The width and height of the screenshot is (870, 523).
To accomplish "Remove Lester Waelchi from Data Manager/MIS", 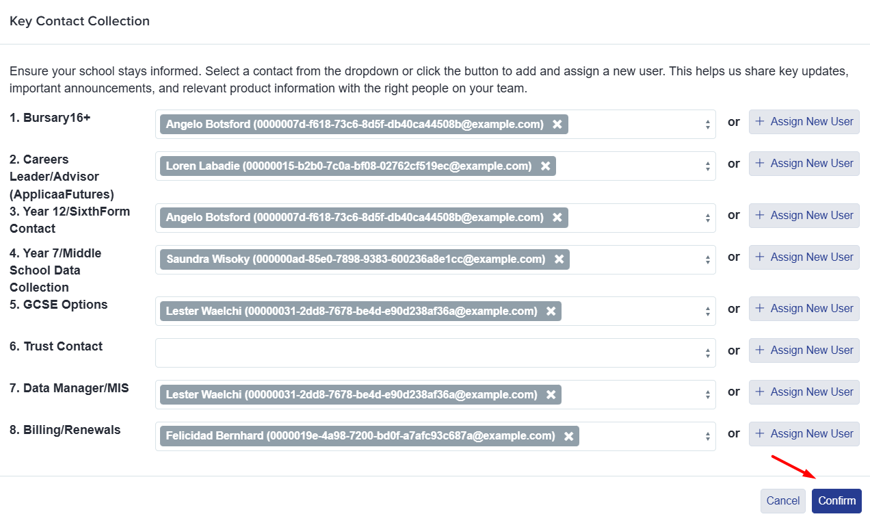I will 551,394.
